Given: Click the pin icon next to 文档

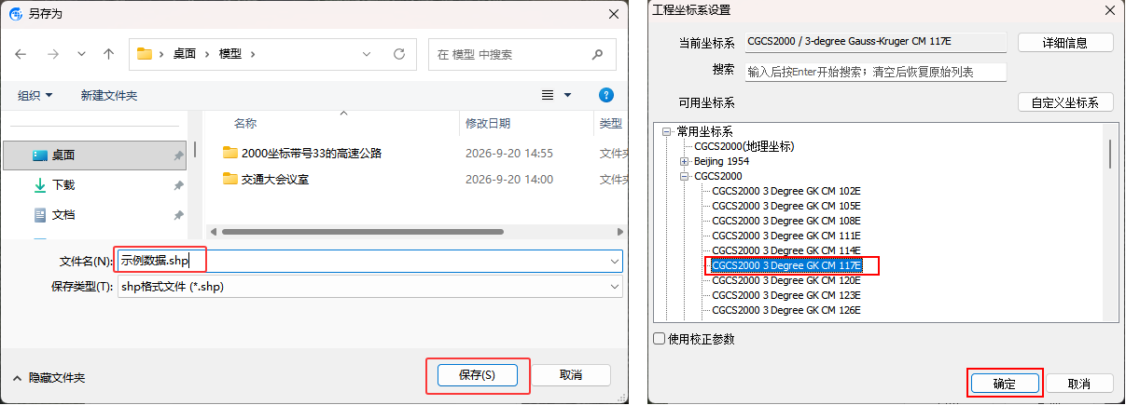Looking at the screenshot, I should (x=177, y=215).
